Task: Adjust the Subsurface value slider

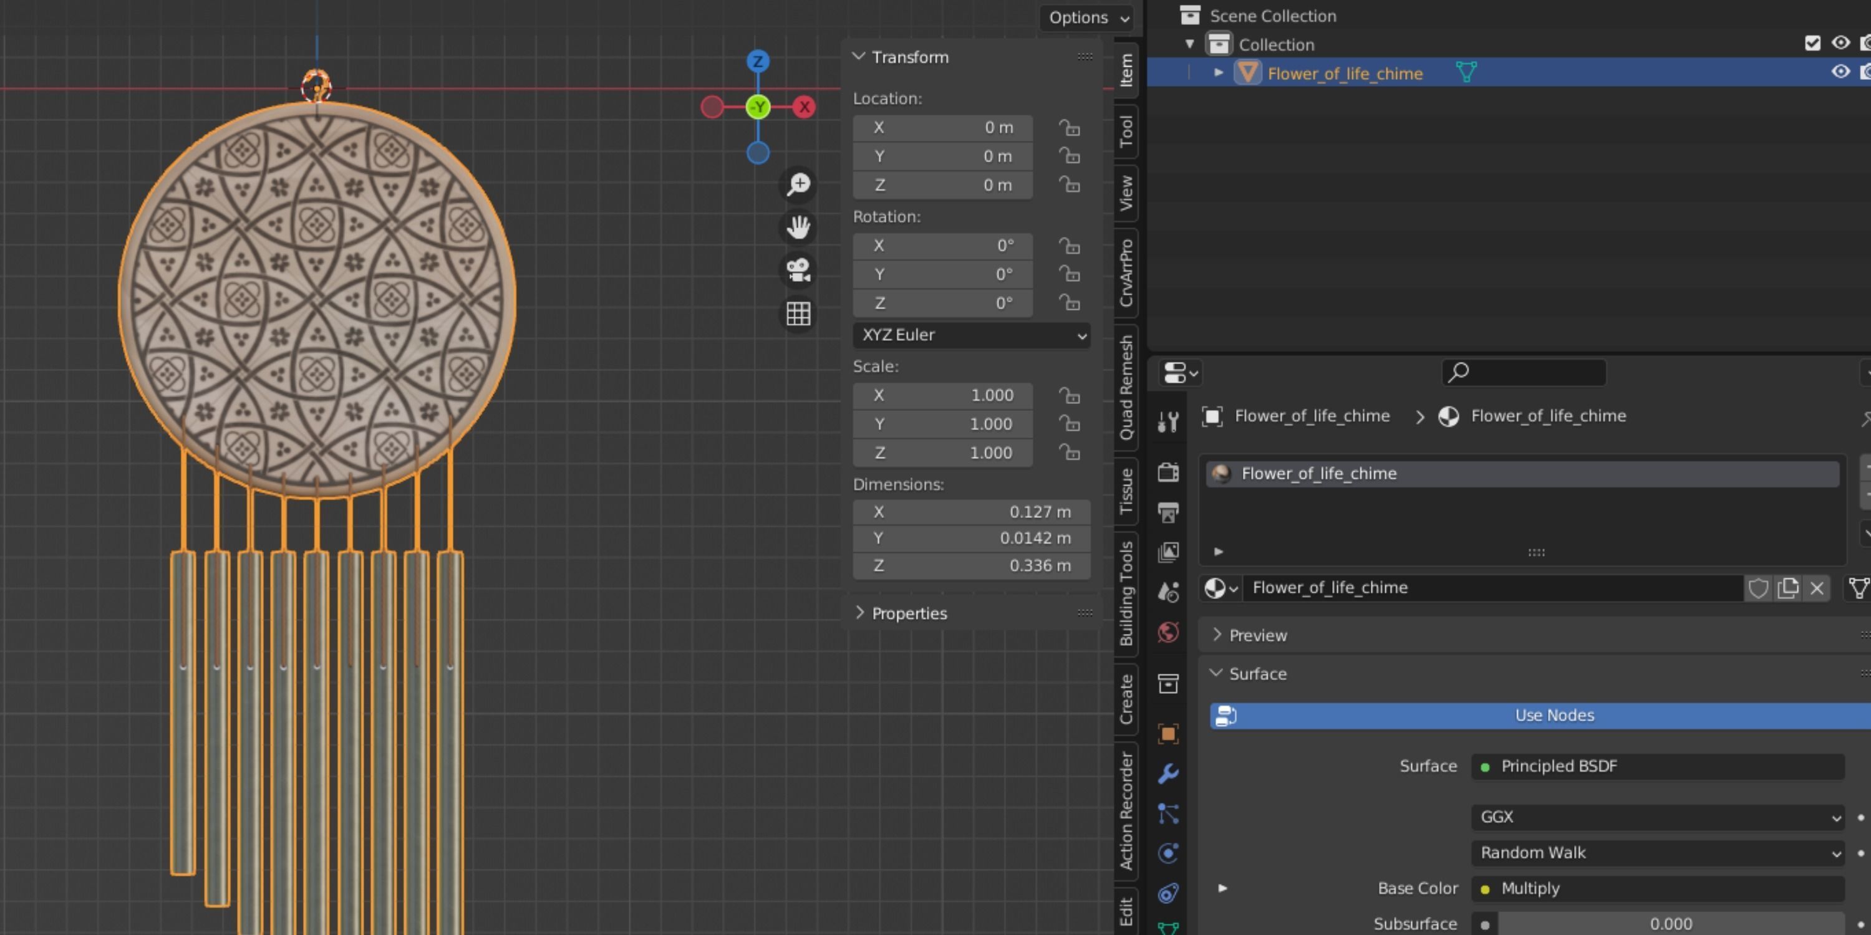Action: coord(1671,924)
